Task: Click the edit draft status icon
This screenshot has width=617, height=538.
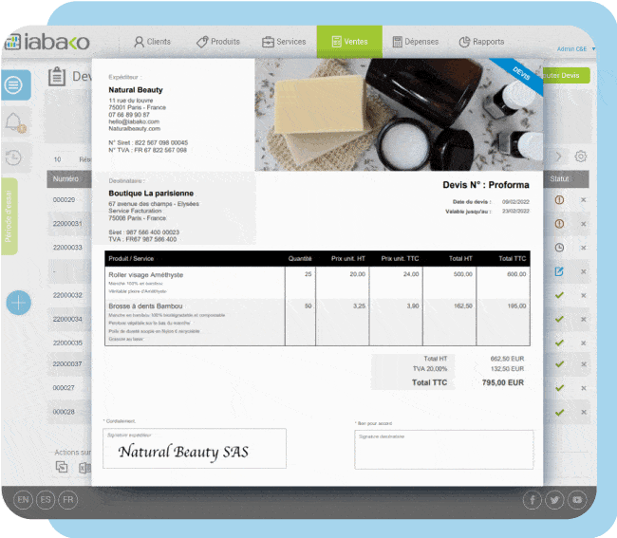Action: pos(559,271)
